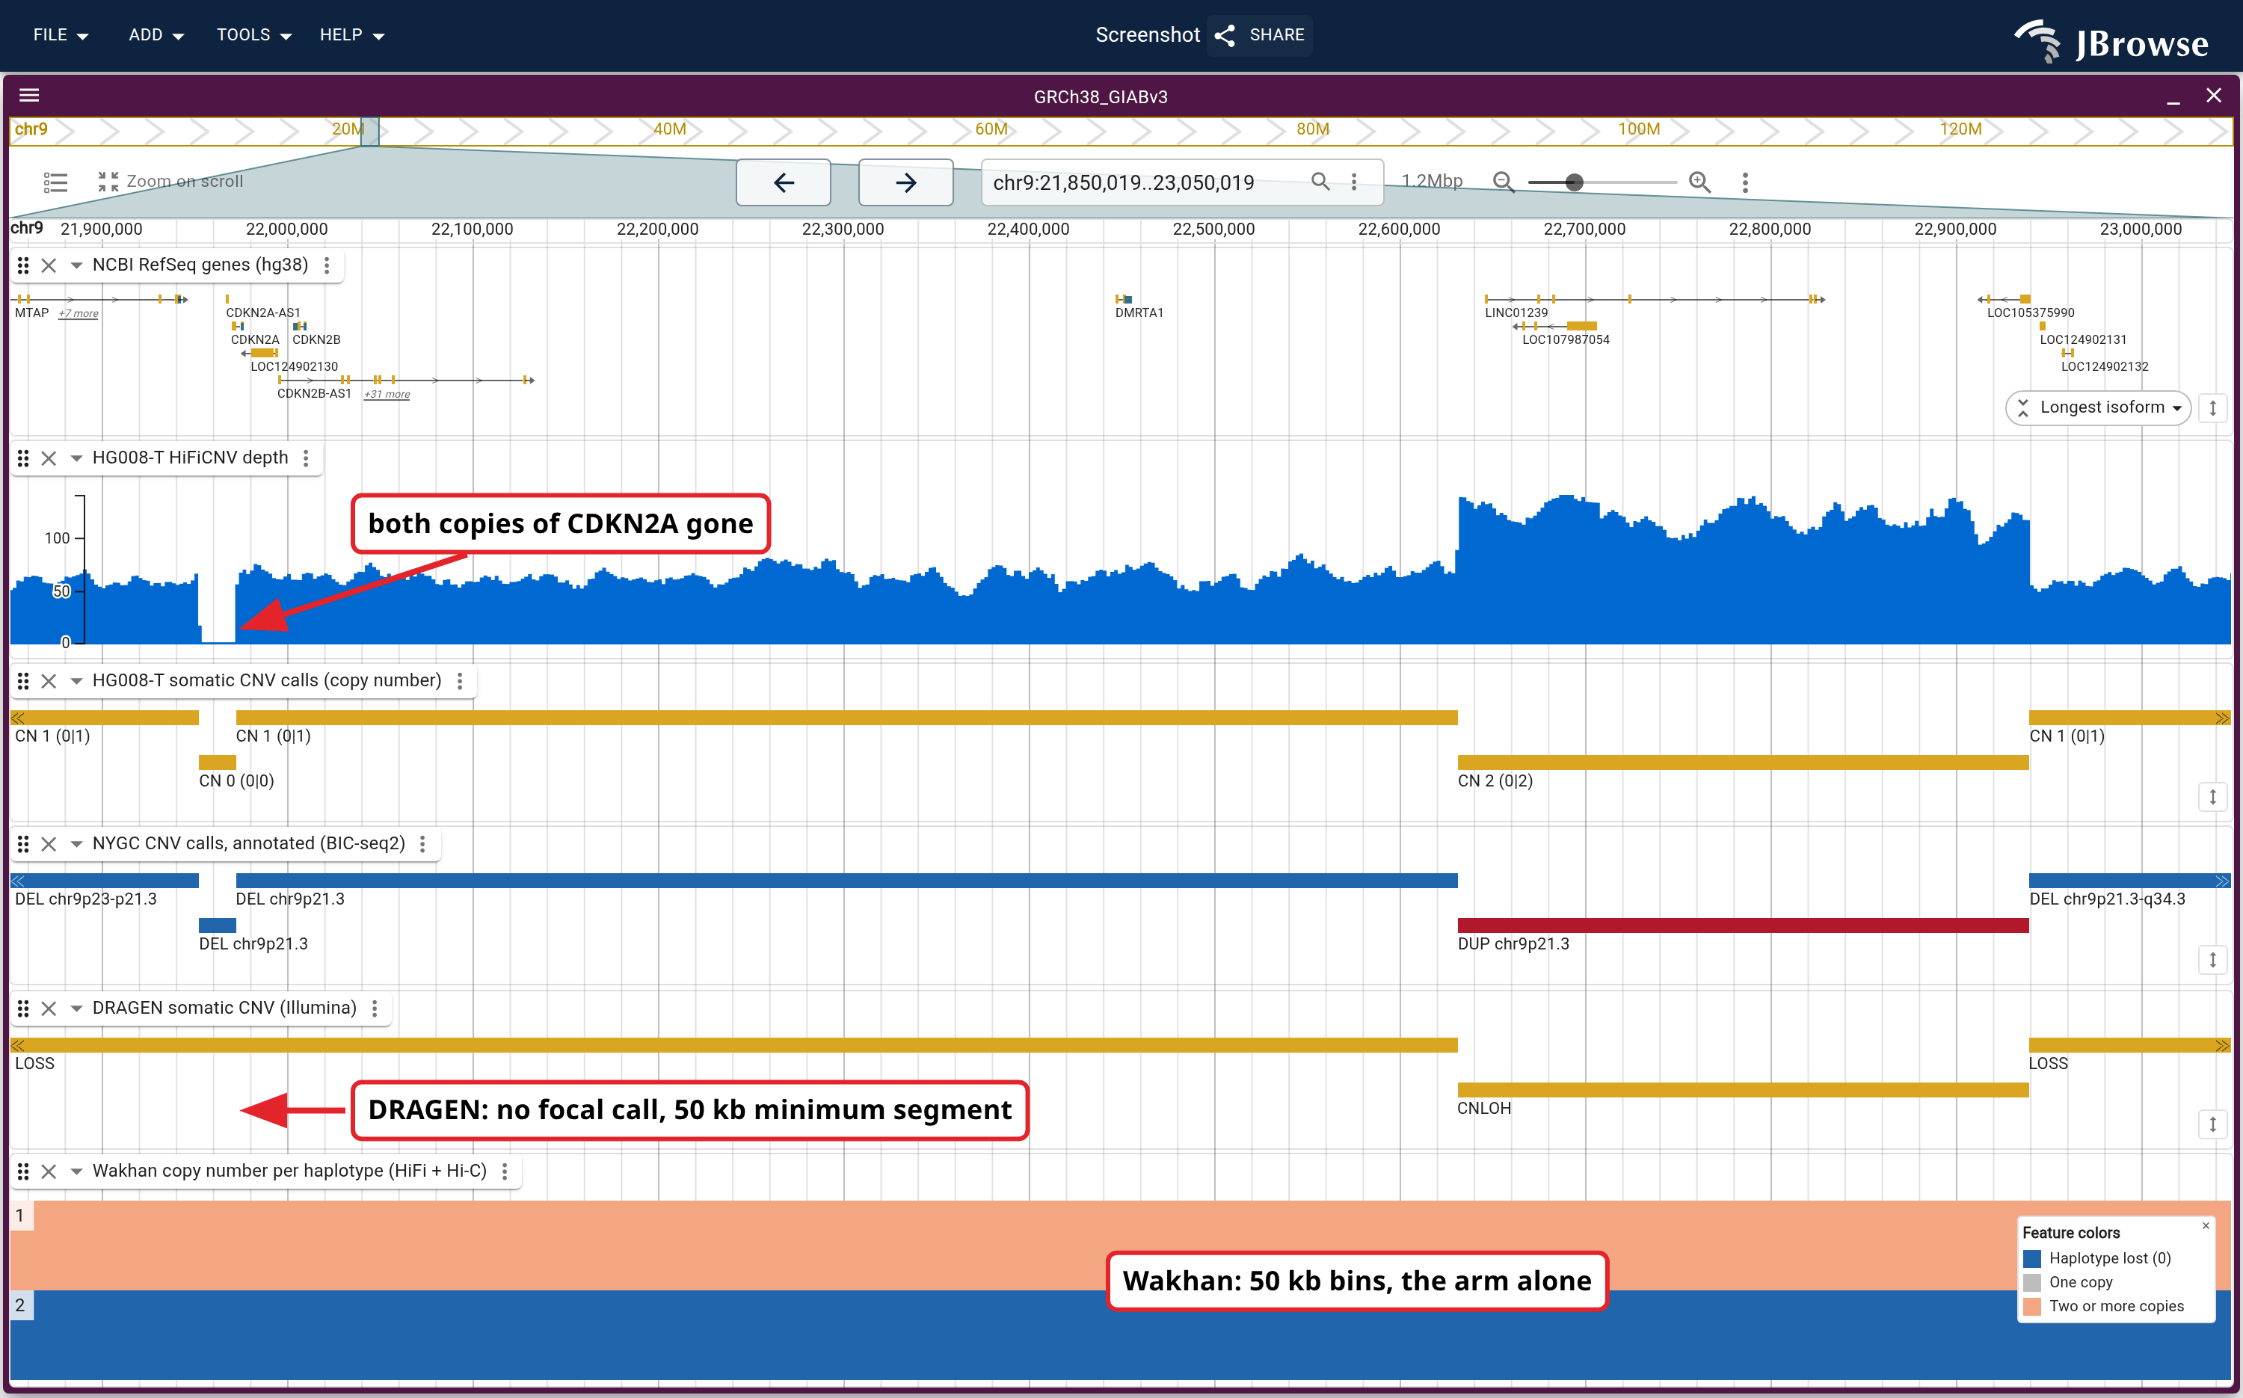
Task: Close the HG008-T HiFiCNV depth track
Action: [x=49, y=458]
